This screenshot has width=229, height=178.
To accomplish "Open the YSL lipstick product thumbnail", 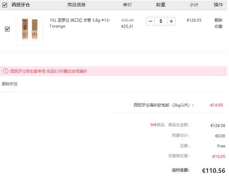I will click(30, 31).
